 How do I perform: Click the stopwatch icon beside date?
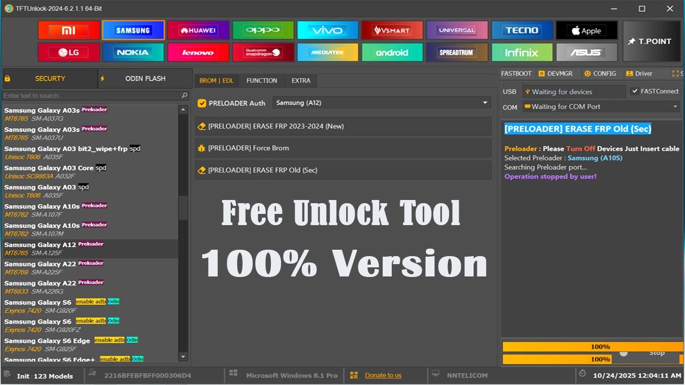click(x=583, y=374)
